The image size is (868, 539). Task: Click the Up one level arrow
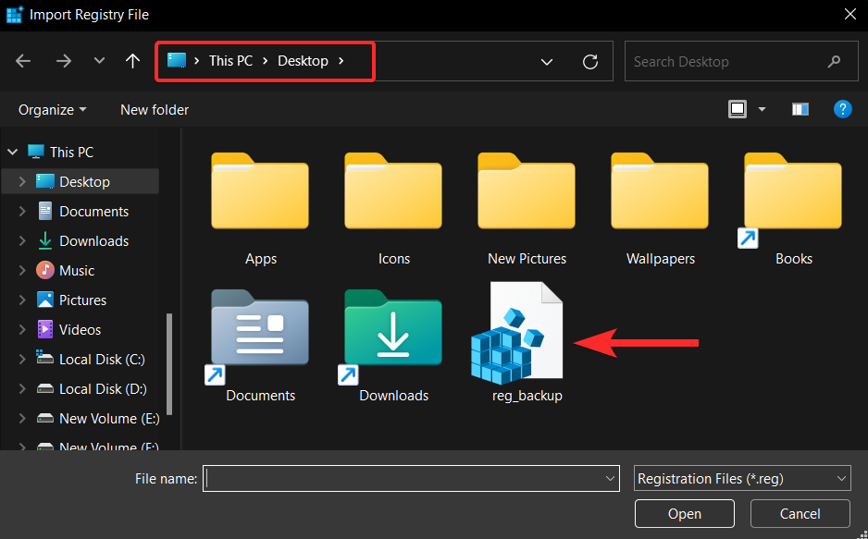tap(132, 61)
